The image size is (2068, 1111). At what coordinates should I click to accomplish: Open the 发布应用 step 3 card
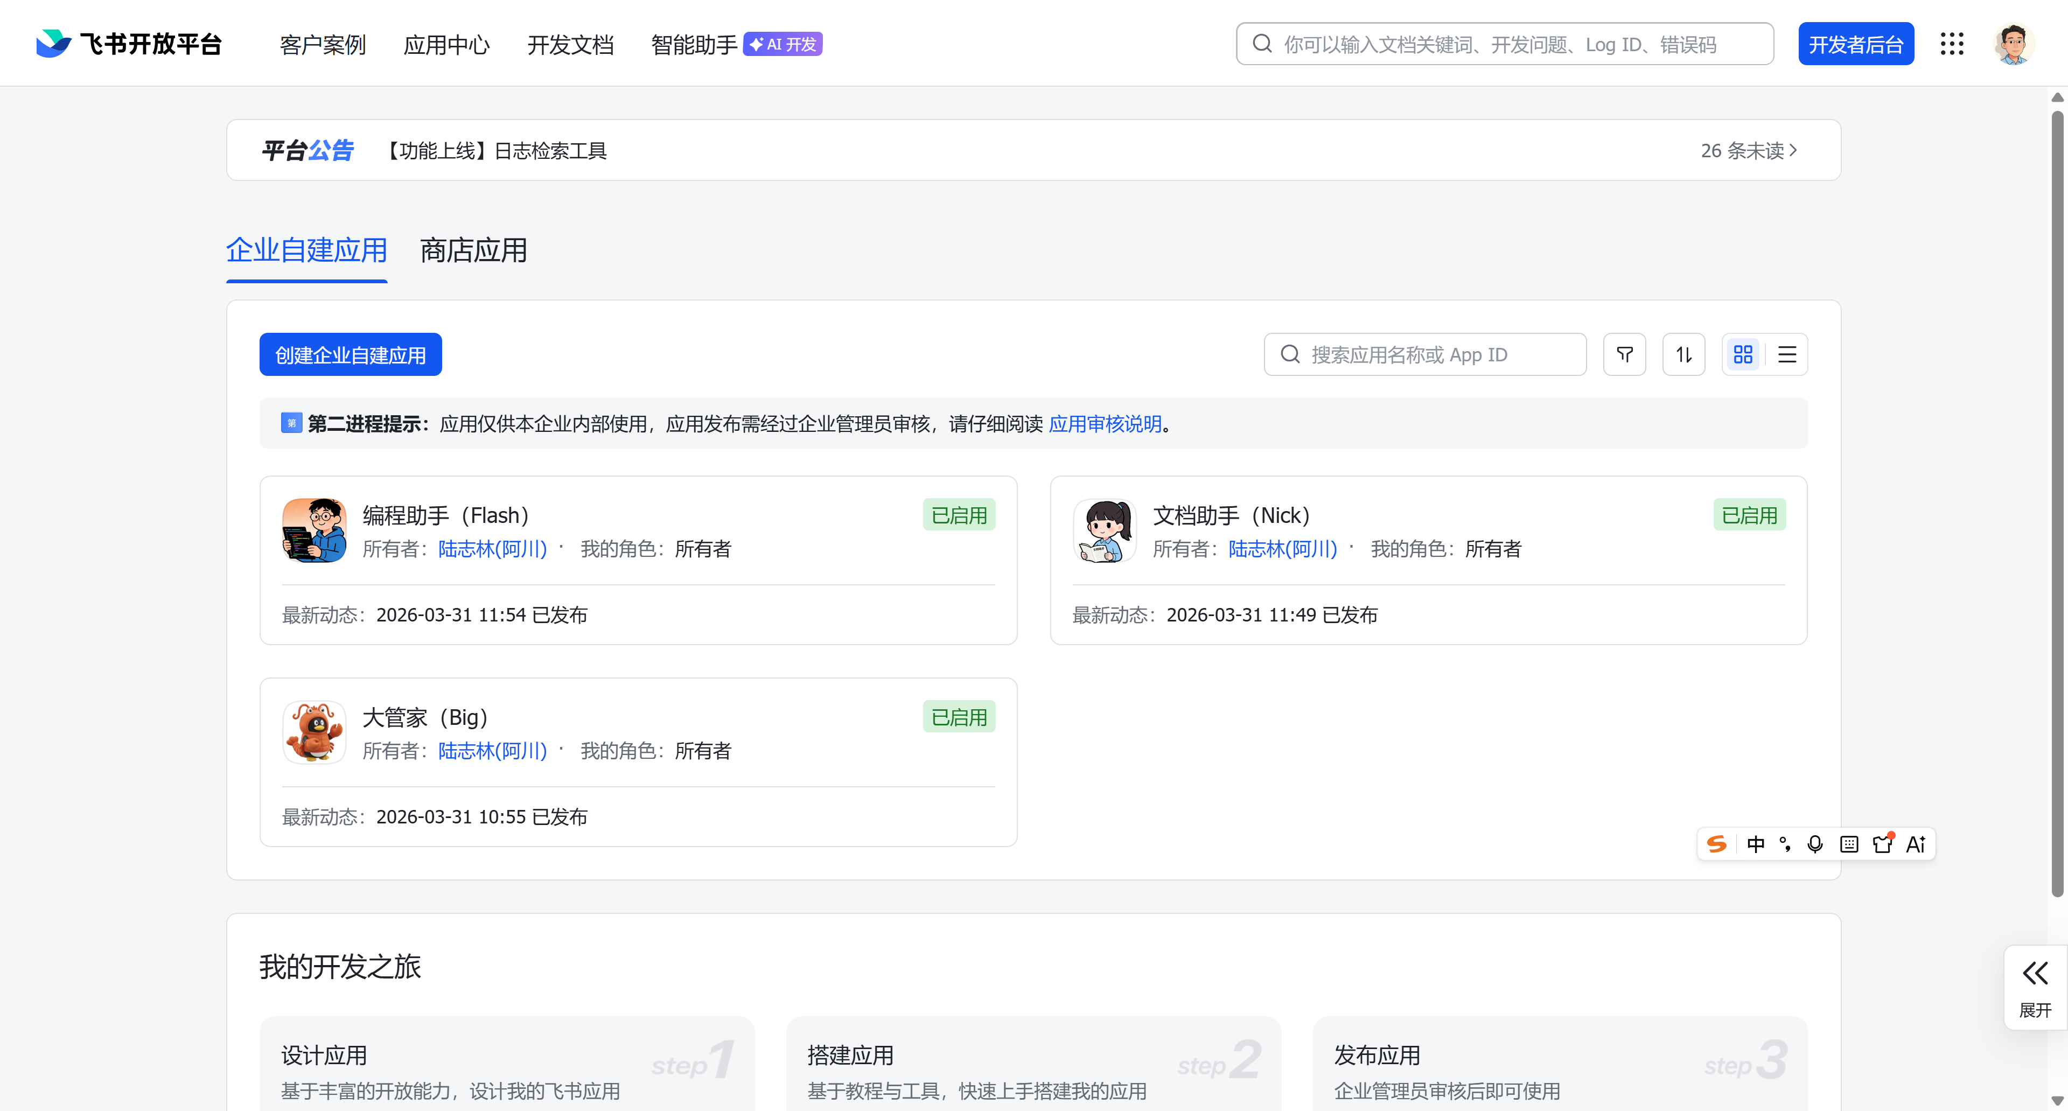point(1560,1065)
